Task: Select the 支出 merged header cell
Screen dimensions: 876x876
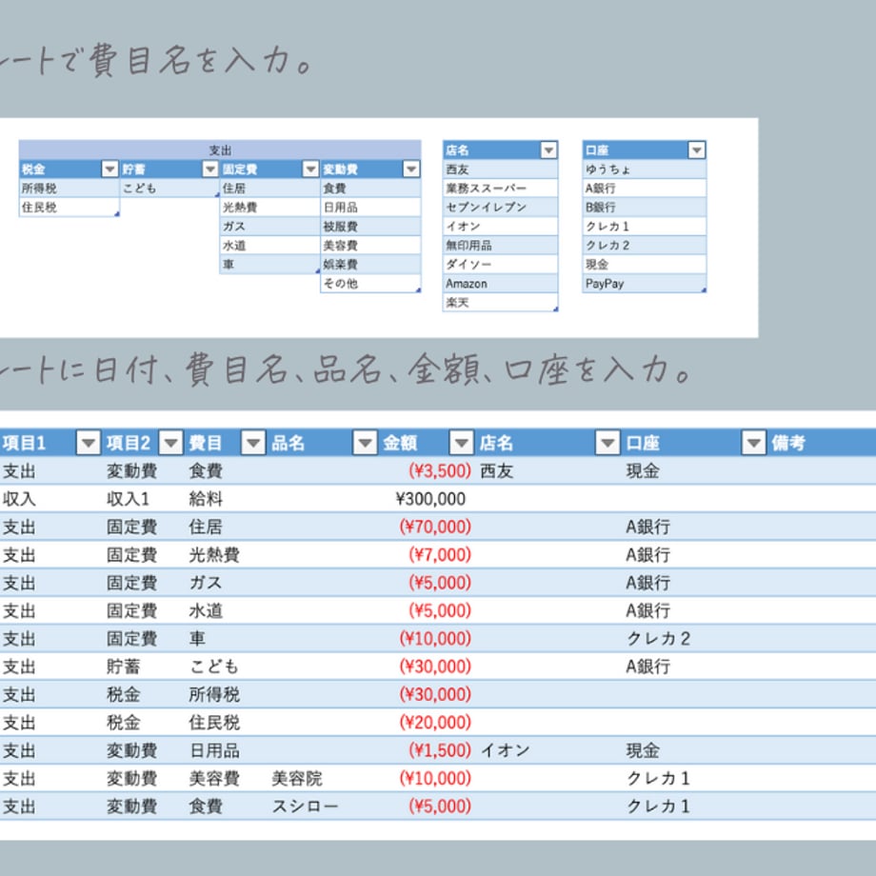Action: pyautogui.click(x=220, y=149)
